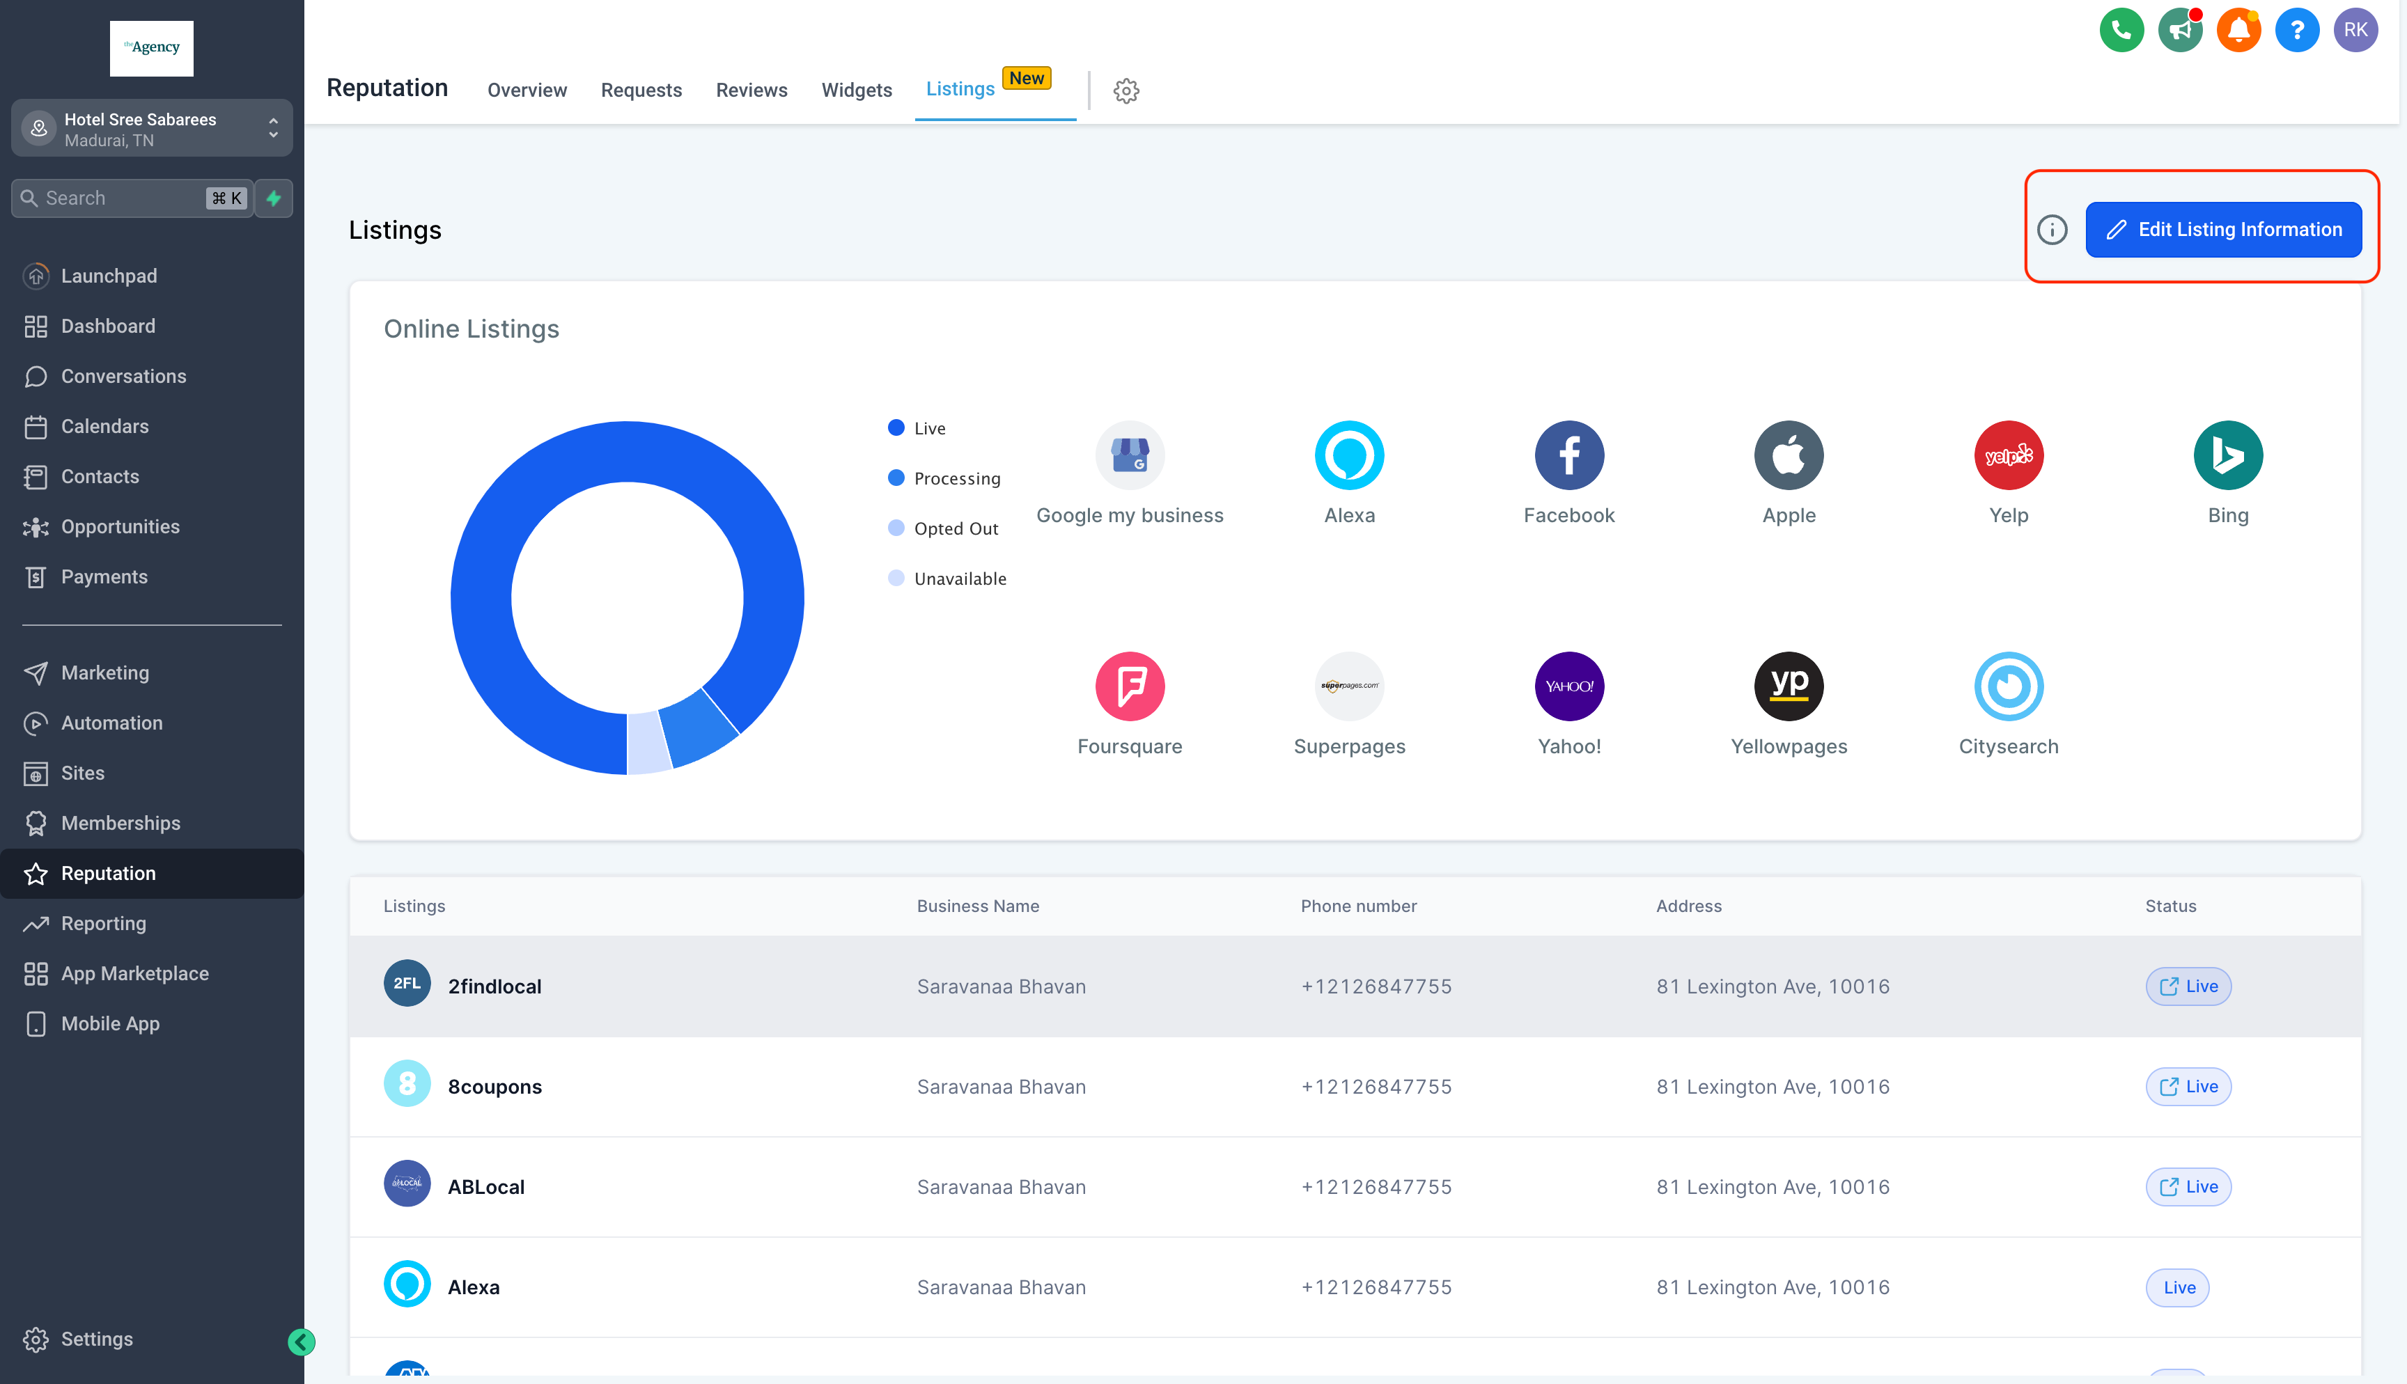The height and width of the screenshot is (1384, 2407).
Task: Open App Marketplace in sidebar
Action: pos(152,973)
